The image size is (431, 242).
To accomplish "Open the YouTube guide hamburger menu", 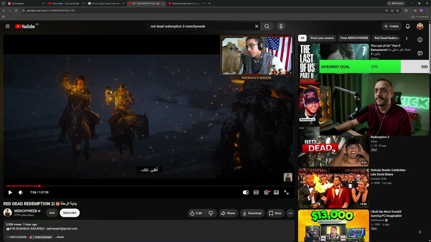I will [7, 26].
